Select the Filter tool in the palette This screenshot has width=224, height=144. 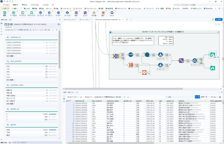(58, 13)
